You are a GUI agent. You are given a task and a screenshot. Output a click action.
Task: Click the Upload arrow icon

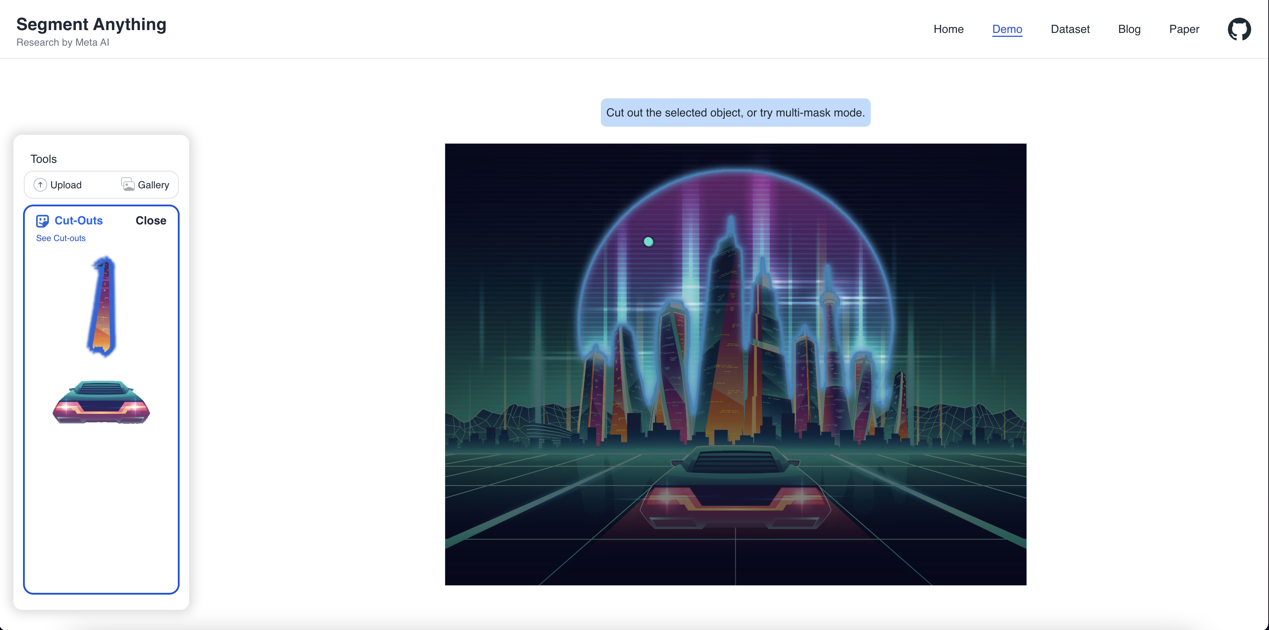coord(40,185)
